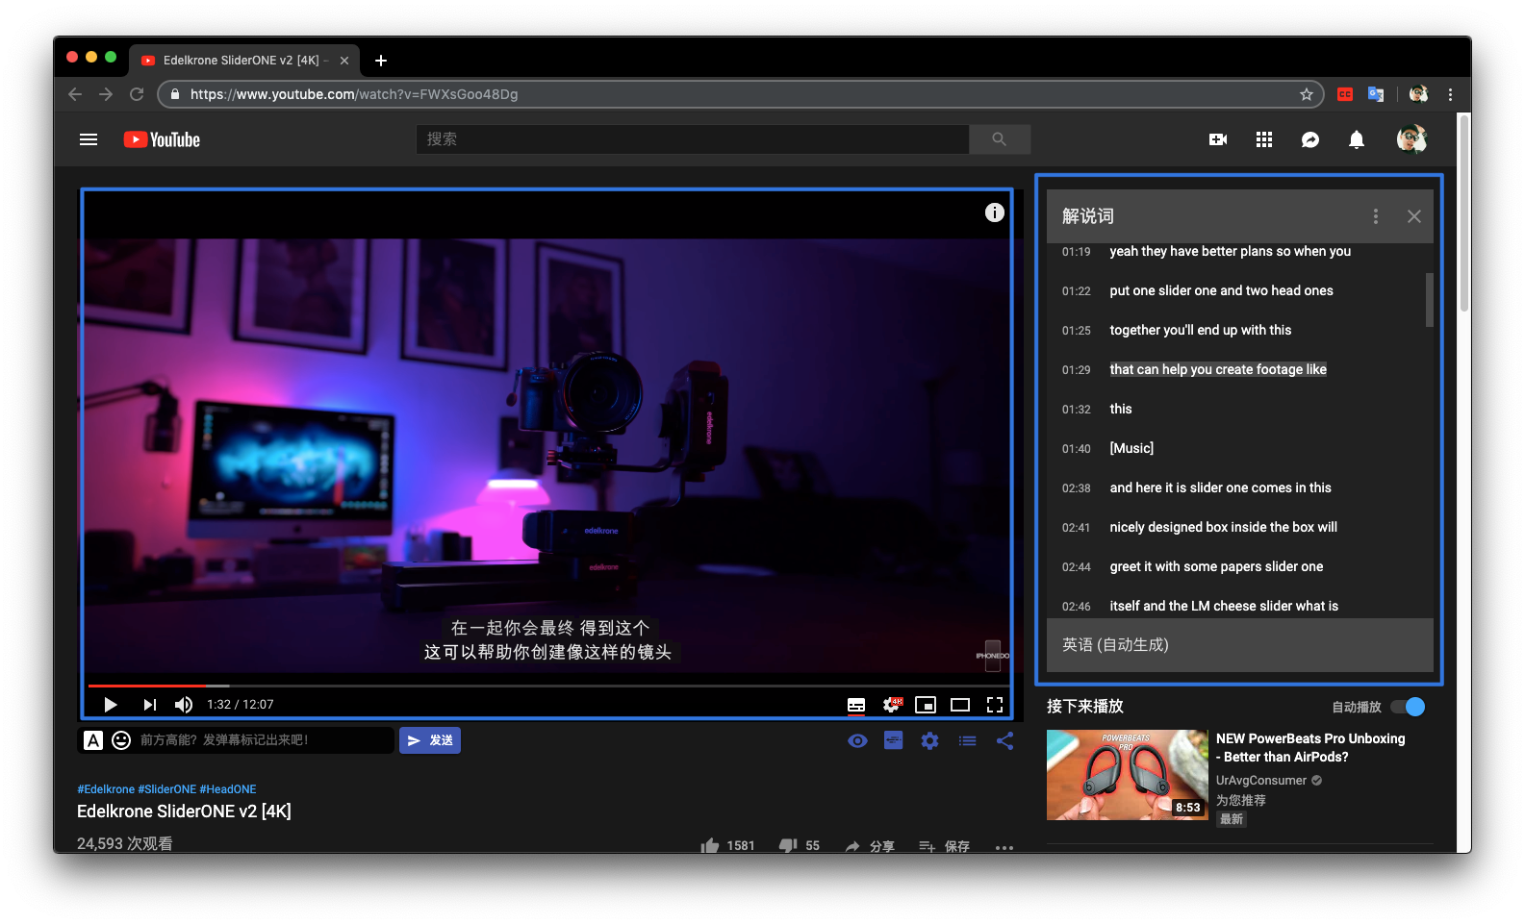This screenshot has height=924, width=1525.
Task: Click the #Edelkrone hashtag
Action: point(106,789)
